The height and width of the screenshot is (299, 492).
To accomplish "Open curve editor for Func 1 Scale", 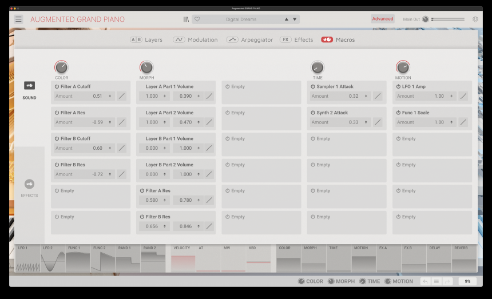I will pyautogui.click(x=463, y=122).
